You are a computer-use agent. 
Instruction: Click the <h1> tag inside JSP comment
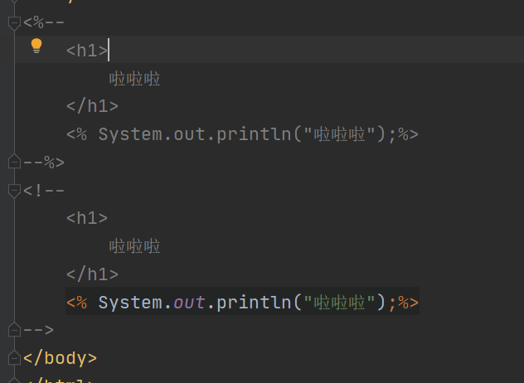pyautogui.click(x=87, y=51)
